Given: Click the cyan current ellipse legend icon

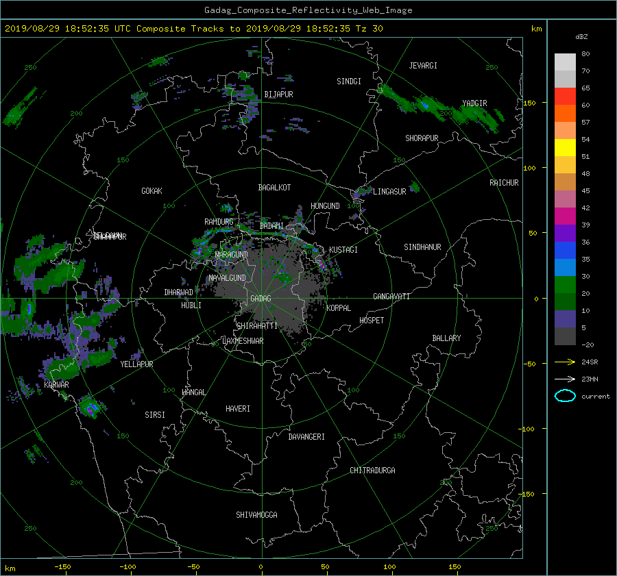Looking at the screenshot, I should [565, 396].
